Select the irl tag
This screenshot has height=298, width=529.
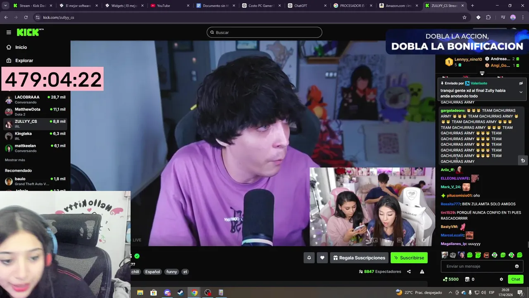[185, 272]
